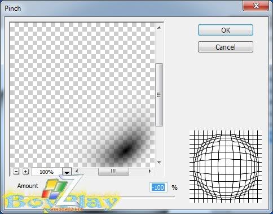
Task: Click the horizontal scrollbar thumb
Action: point(113,172)
